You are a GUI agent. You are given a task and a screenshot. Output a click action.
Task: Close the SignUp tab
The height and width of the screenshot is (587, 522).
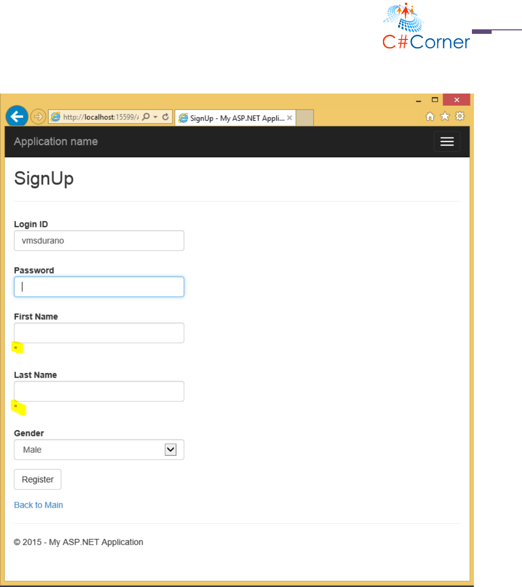289,117
